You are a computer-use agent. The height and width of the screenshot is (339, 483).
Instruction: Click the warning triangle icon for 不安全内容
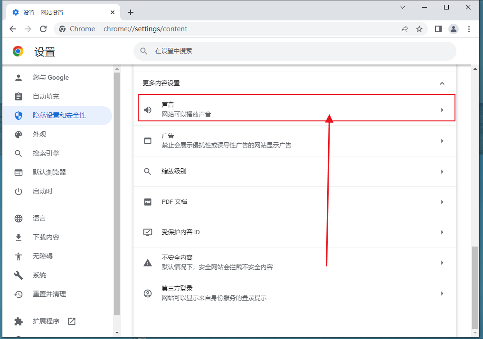point(148,263)
